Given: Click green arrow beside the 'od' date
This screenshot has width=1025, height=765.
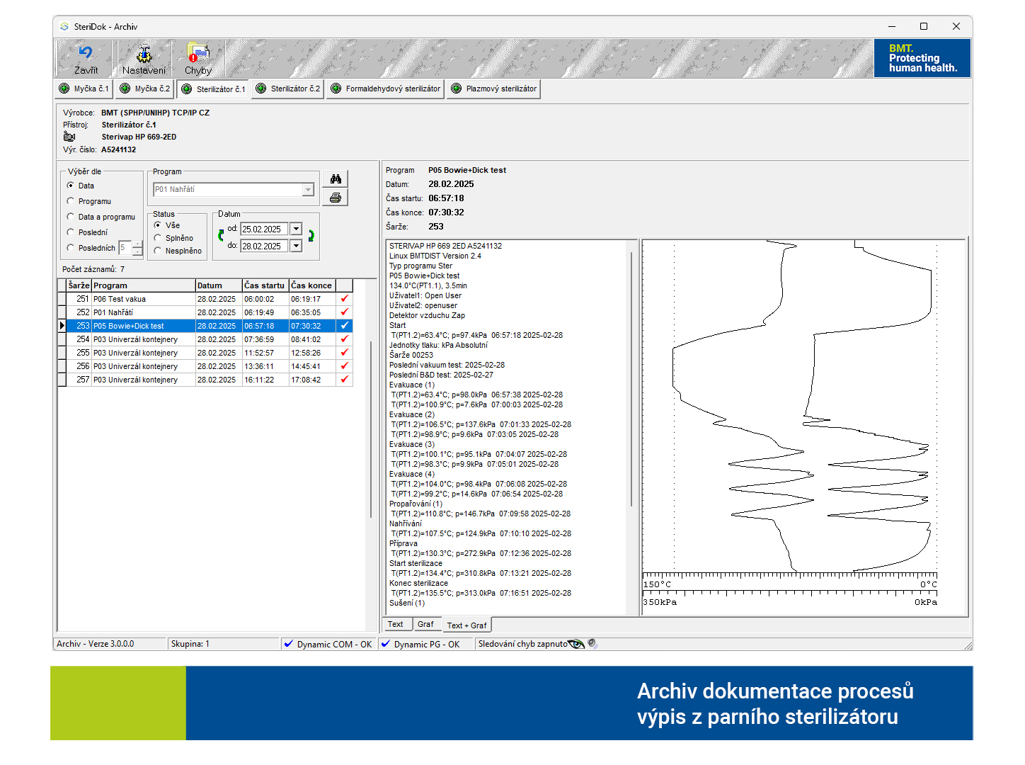Looking at the screenshot, I should (x=221, y=236).
